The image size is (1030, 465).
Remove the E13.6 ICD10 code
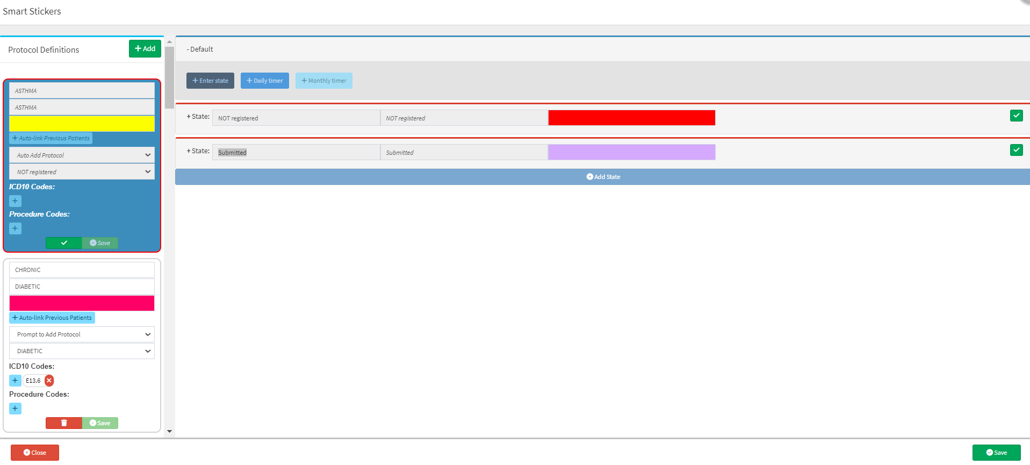[49, 381]
